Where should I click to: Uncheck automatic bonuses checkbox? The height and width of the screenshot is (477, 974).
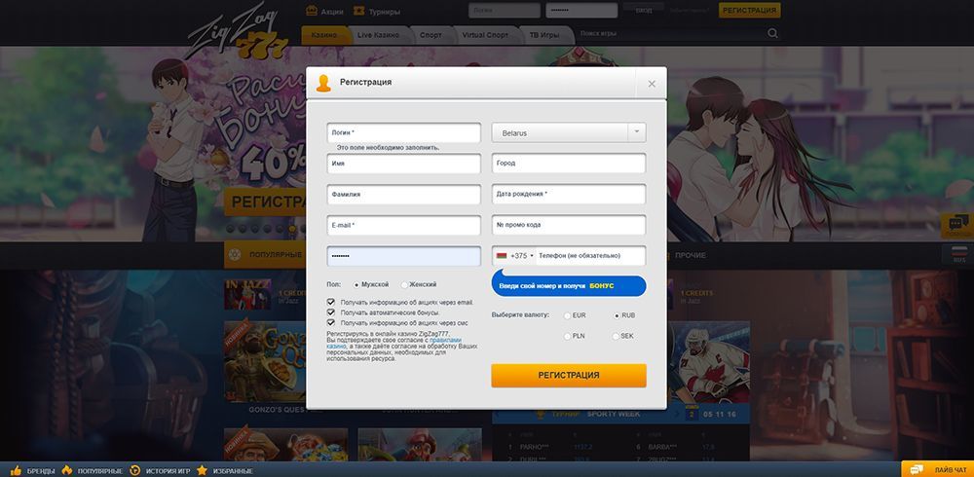point(331,312)
